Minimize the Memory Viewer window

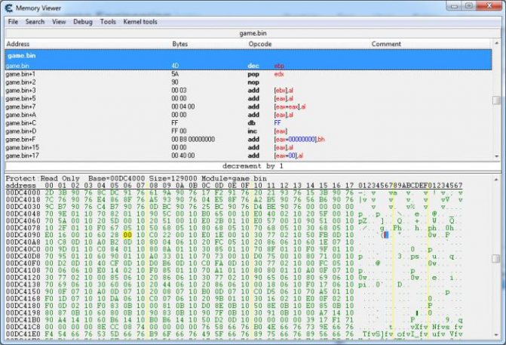click(x=455, y=6)
